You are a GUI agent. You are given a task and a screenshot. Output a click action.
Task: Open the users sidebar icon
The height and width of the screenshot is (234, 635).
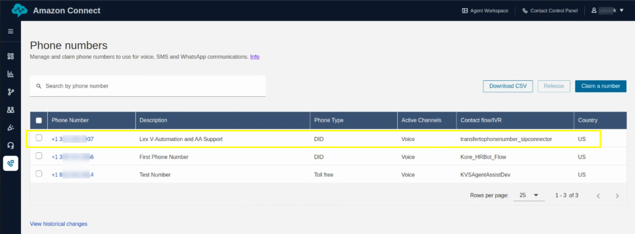(x=11, y=110)
